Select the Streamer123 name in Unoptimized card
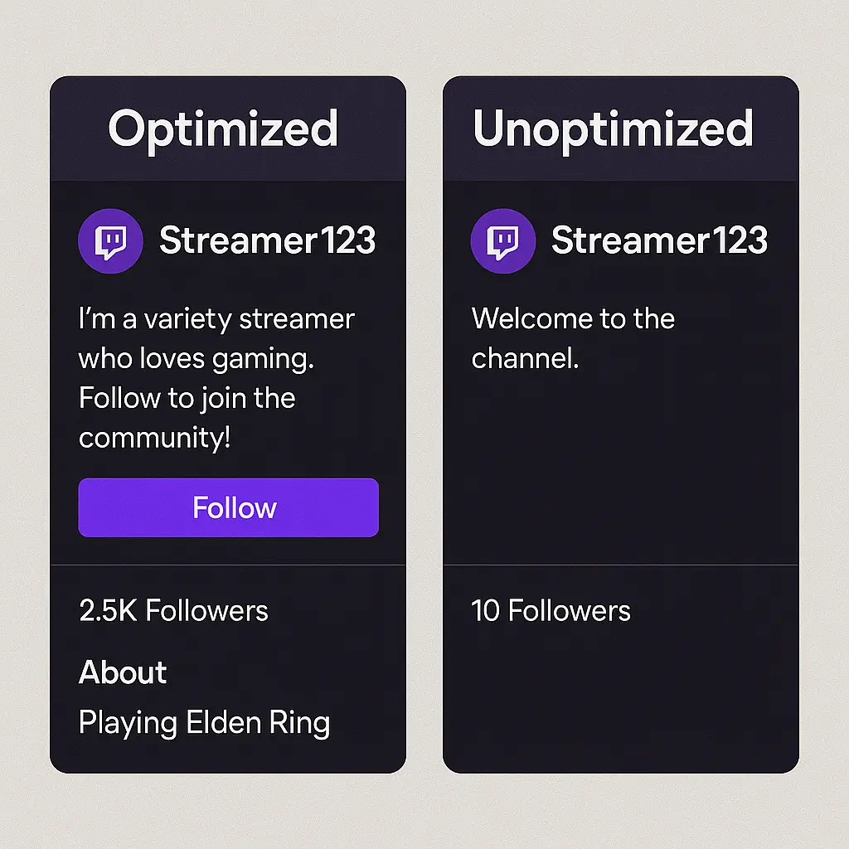The image size is (849, 849). click(x=659, y=240)
